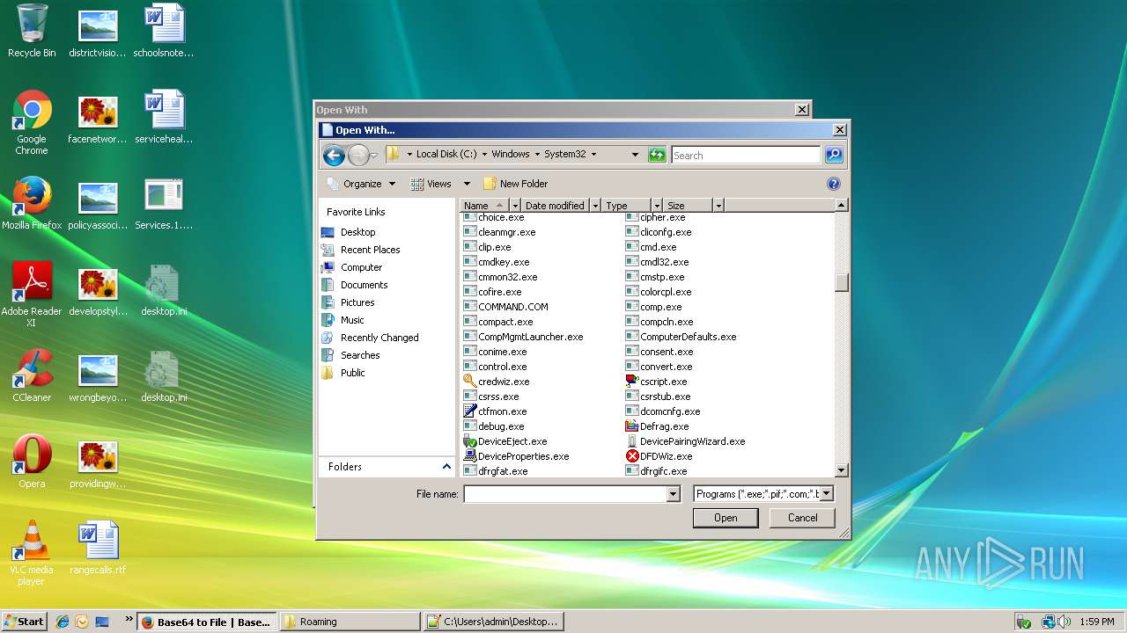
Task: Select the ctfmon.exe pencil icon file
Action: (x=495, y=411)
